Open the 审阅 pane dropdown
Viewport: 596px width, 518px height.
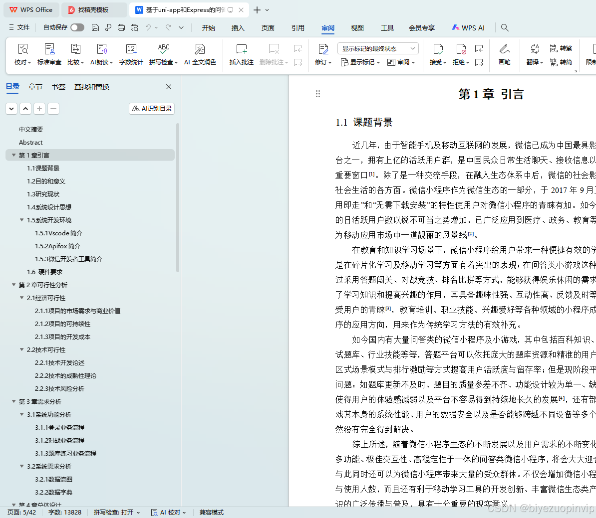[x=401, y=62]
